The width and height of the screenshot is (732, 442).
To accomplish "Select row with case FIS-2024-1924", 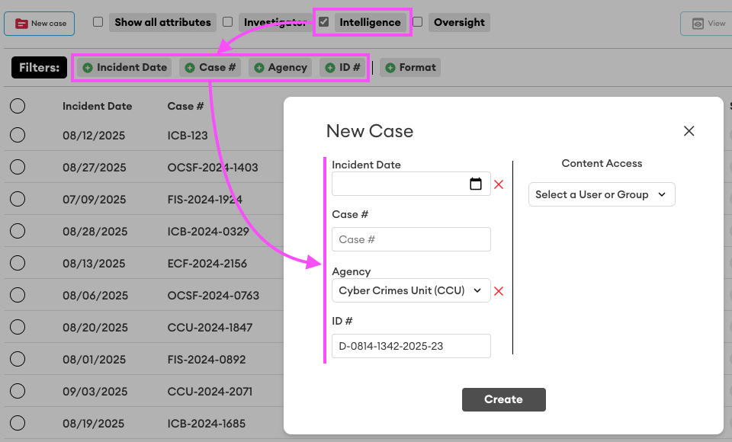I will [x=18, y=199].
